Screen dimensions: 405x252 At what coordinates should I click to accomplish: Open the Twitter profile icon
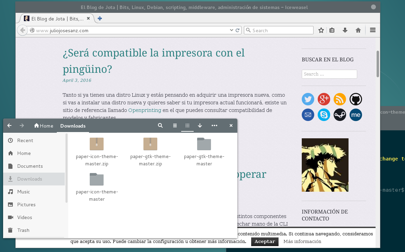308,99
